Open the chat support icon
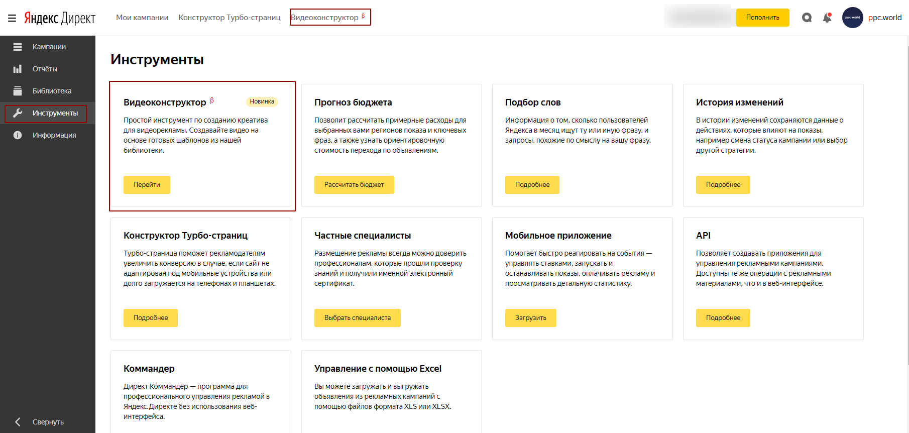 807,18
